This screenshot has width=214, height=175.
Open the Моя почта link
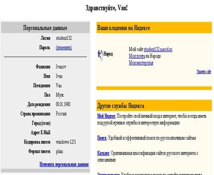pyautogui.click(x=137, y=56)
